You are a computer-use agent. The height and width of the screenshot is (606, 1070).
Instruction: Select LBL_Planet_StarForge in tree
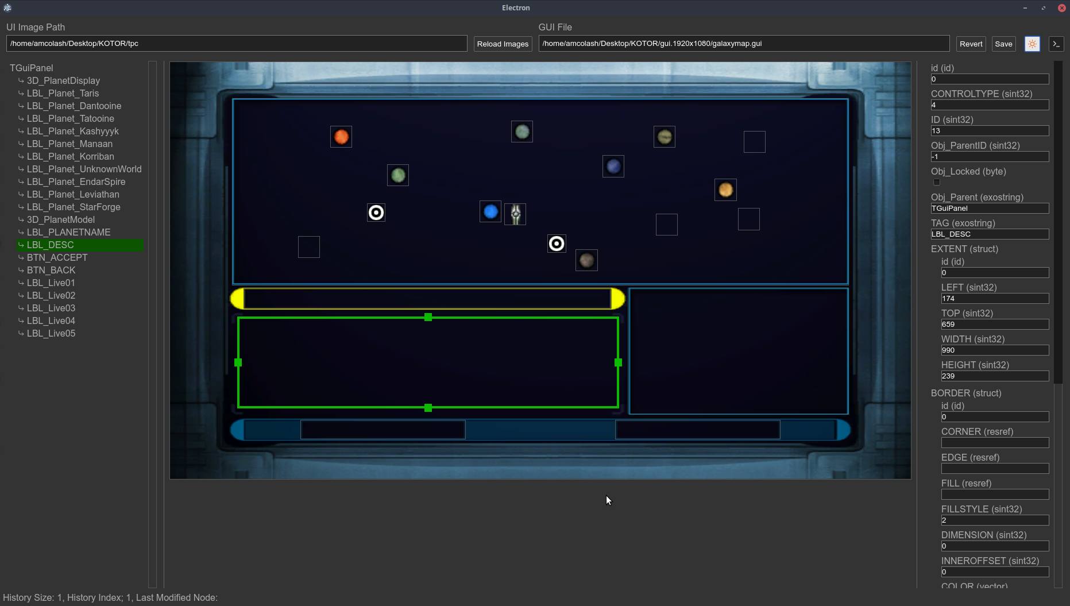pyautogui.click(x=74, y=207)
